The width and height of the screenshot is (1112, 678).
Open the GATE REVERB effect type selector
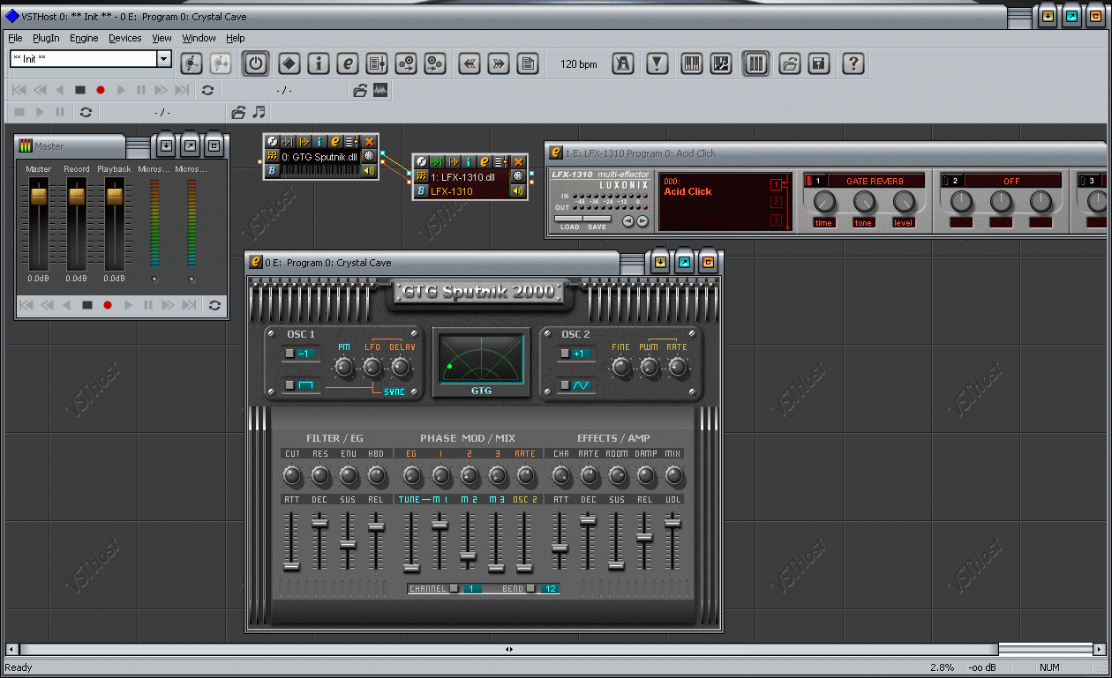875,181
